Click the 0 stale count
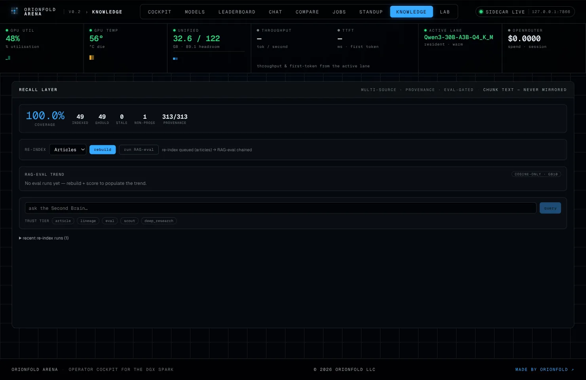The height and width of the screenshot is (380, 586). point(122,117)
